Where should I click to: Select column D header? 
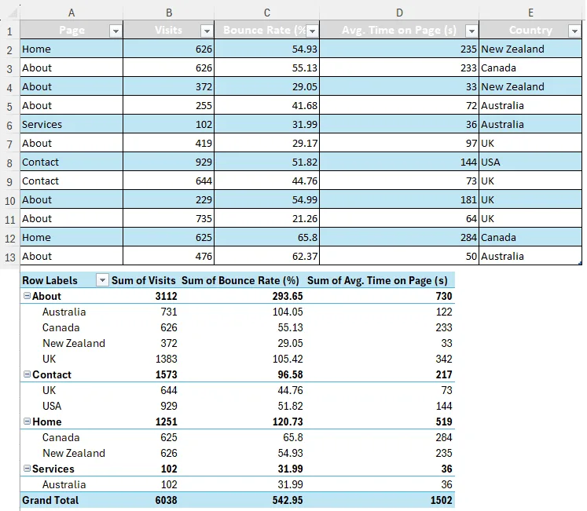tap(399, 13)
